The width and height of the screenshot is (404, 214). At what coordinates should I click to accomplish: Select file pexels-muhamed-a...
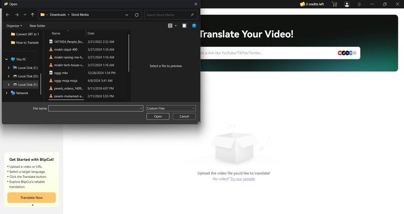click(x=68, y=96)
